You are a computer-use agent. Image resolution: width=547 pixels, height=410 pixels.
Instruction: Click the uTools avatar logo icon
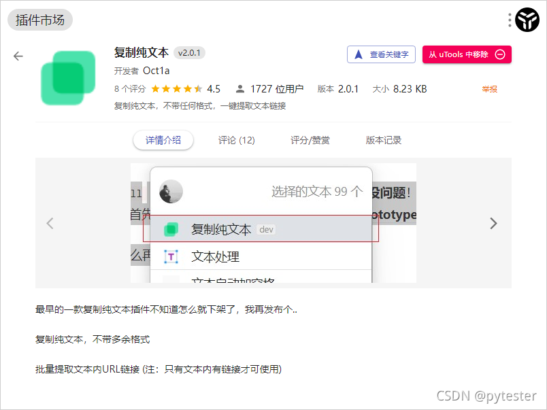click(527, 20)
